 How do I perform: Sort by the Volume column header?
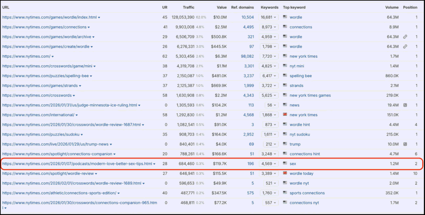pos(392,7)
